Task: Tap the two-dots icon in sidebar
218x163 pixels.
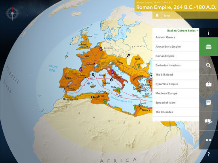Action: pyautogui.click(x=209, y=140)
